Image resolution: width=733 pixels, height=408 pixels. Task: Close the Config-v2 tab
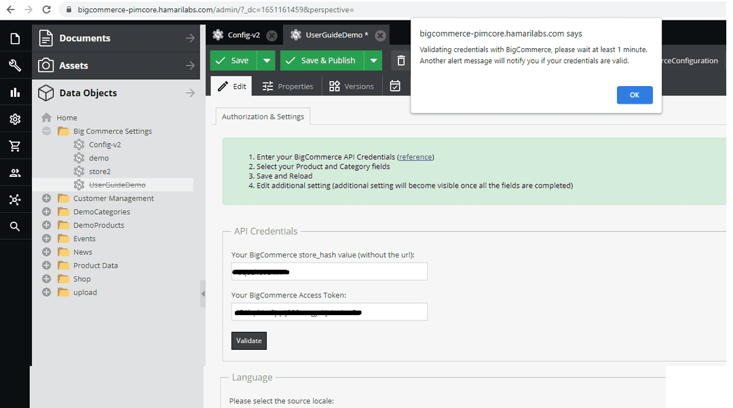pyautogui.click(x=271, y=35)
